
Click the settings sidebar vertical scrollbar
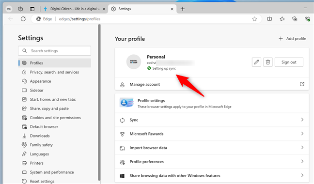pos(99,102)
